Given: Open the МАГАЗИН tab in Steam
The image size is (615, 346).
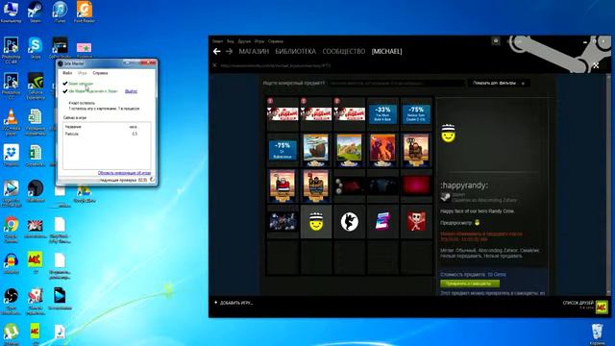Looking at the screenshot, I should 254,51.
